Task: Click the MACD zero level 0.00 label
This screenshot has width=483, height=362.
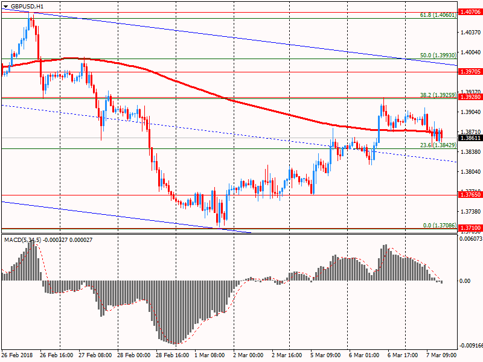Action: point(464,281)
